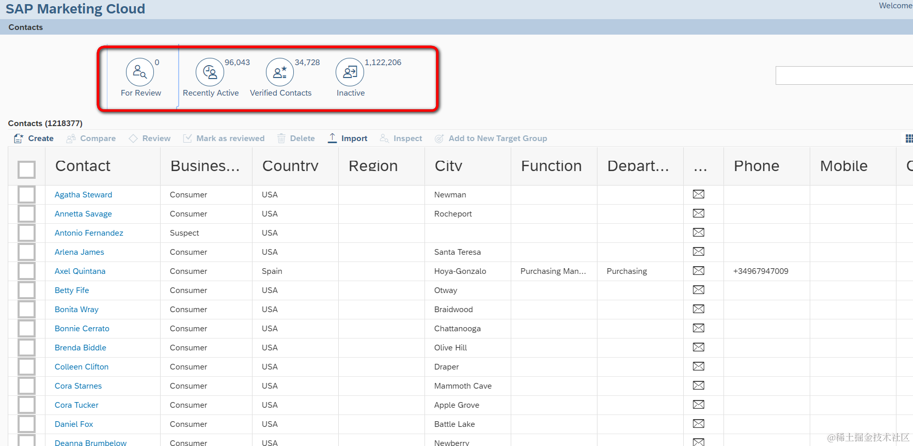Open the Antonio Fernandez contact link
The height and width of the screenshot is (446, 913).
point(89,233)
